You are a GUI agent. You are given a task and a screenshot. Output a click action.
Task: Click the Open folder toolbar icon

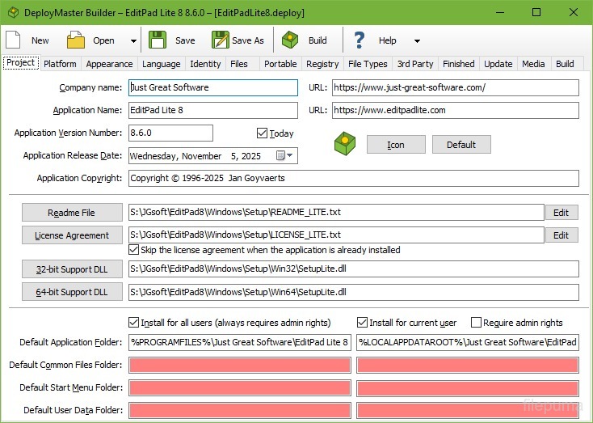tap(76, 40)
